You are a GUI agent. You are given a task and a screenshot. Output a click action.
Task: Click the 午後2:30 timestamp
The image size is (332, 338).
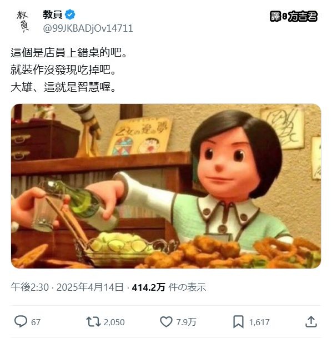pos(30,287)
